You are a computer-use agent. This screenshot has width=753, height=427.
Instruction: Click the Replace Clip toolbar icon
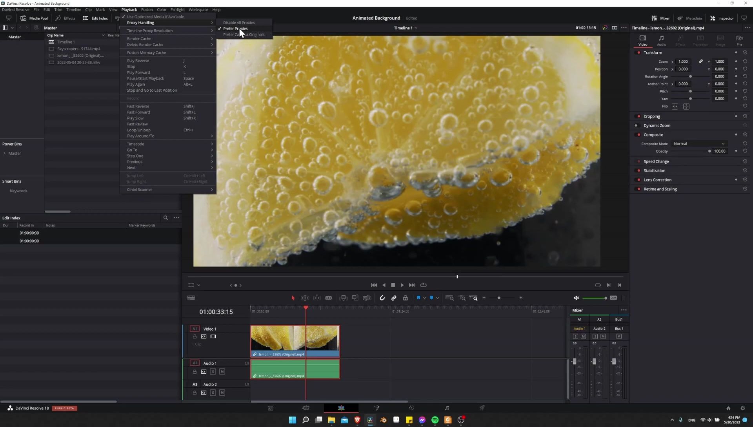coord(367,298)
